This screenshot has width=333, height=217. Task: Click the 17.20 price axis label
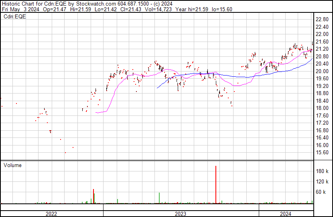(322, 123)
